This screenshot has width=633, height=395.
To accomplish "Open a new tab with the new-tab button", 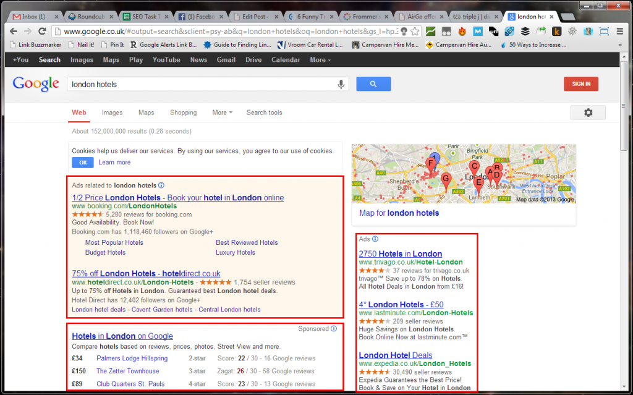I will [567, 17].
